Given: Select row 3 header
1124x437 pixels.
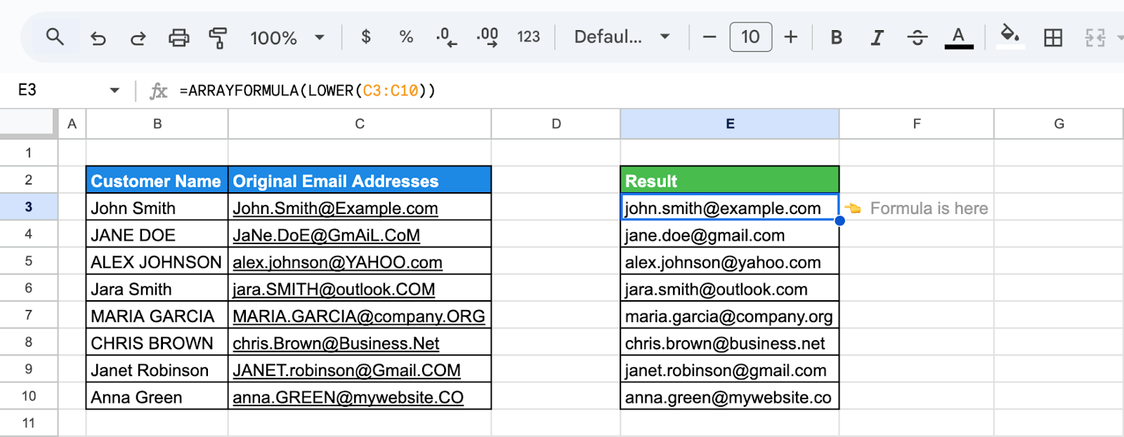Looking at the screenshot, I should [29, 207].
